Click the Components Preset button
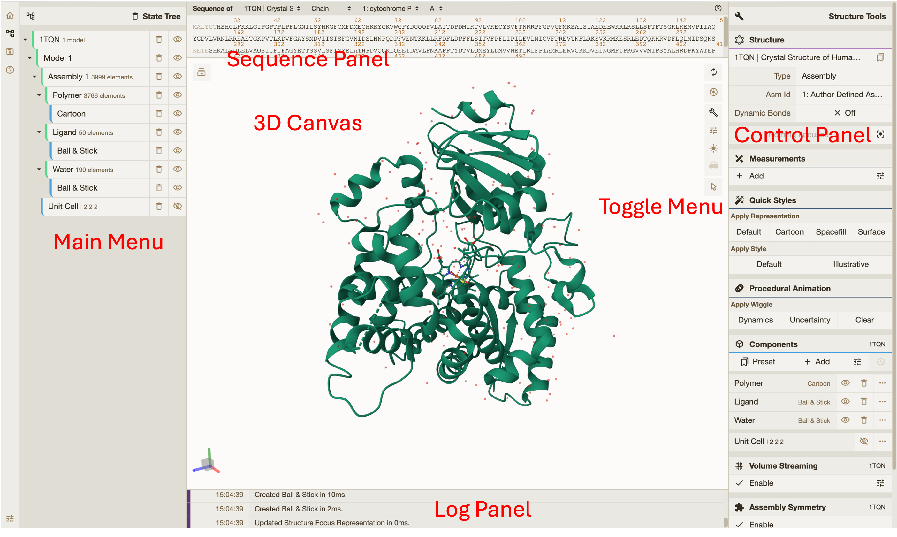 click(758, 362)
